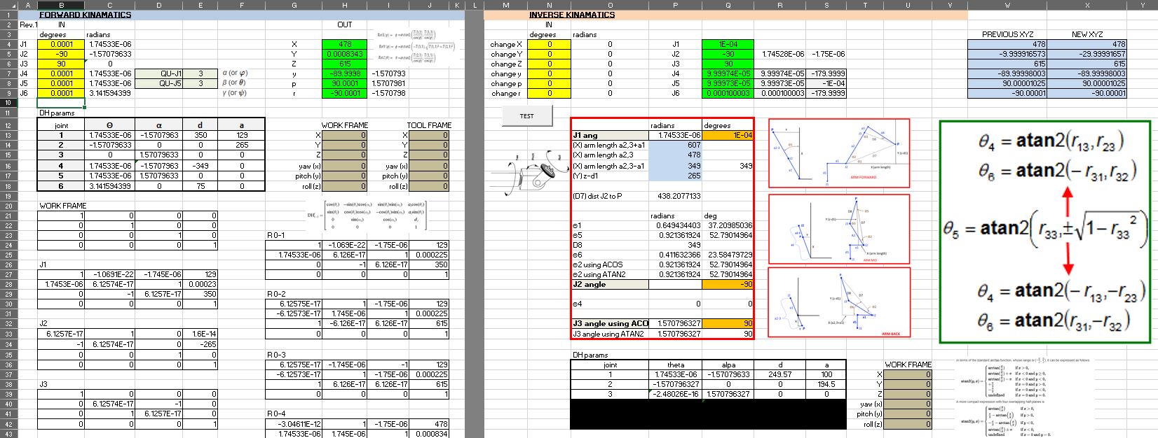Select cell with value 438.2077133
The height and width of the screenshot is (438, 1158).
(x=676, y=196)
